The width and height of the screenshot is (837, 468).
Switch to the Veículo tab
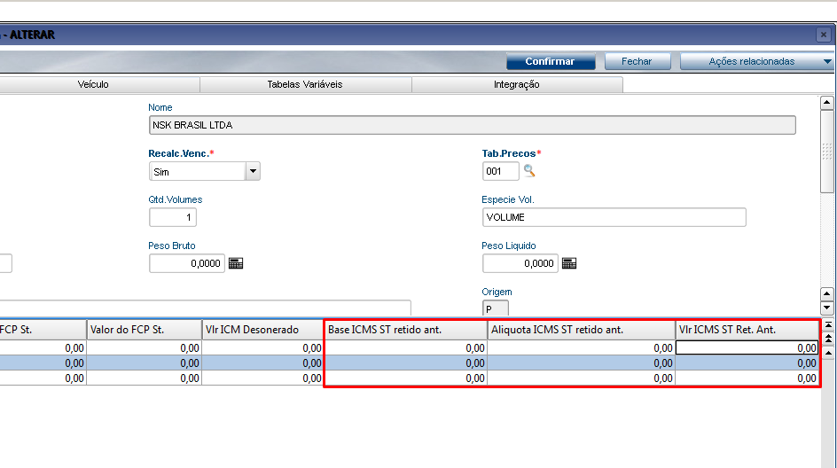(93, 84)
